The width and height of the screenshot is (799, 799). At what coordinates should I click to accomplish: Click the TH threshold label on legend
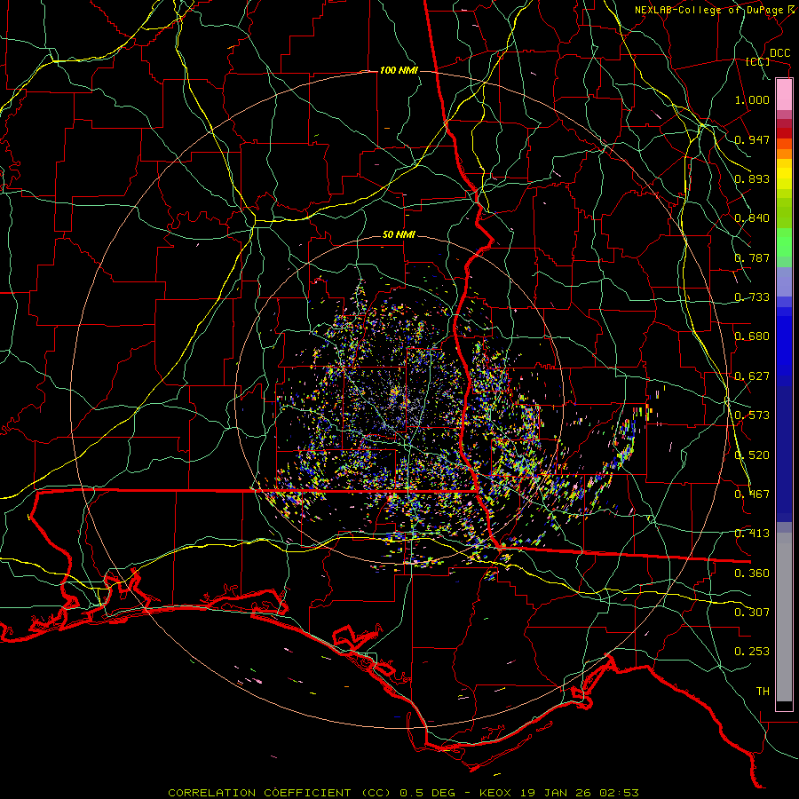point(763,692)
